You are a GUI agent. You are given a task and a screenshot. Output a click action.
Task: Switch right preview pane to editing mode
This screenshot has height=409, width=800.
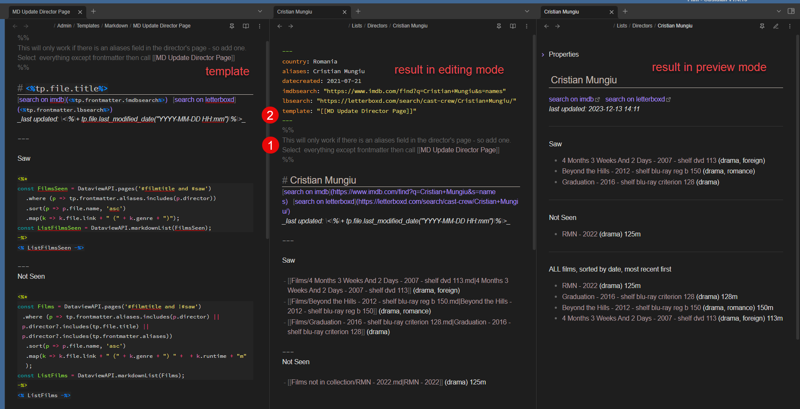[776, 26]
